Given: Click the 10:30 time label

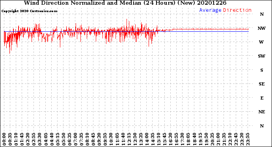Looking at the screenshot, I should click(x=111, y=139).
